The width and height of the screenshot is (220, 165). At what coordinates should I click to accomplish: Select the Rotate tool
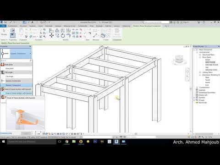(63, 36)
